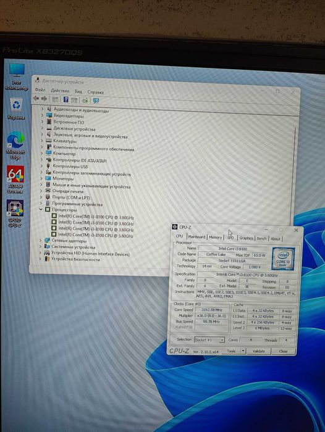Open the Справка menu
This screenshot has height=432, width=325.
click(x=95, y=92)
